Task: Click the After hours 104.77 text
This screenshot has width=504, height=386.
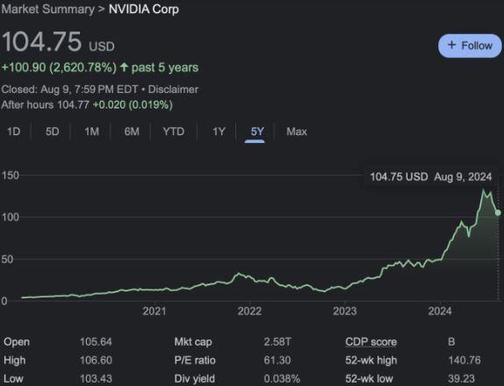Action: click(45, 104)
